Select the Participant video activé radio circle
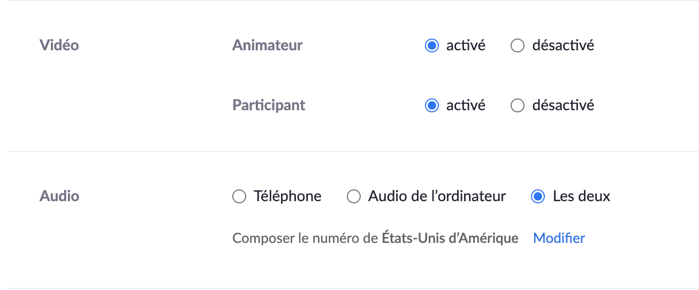Image resolution: width=699 pixels, height=290 pixels. tap(431, 105)
